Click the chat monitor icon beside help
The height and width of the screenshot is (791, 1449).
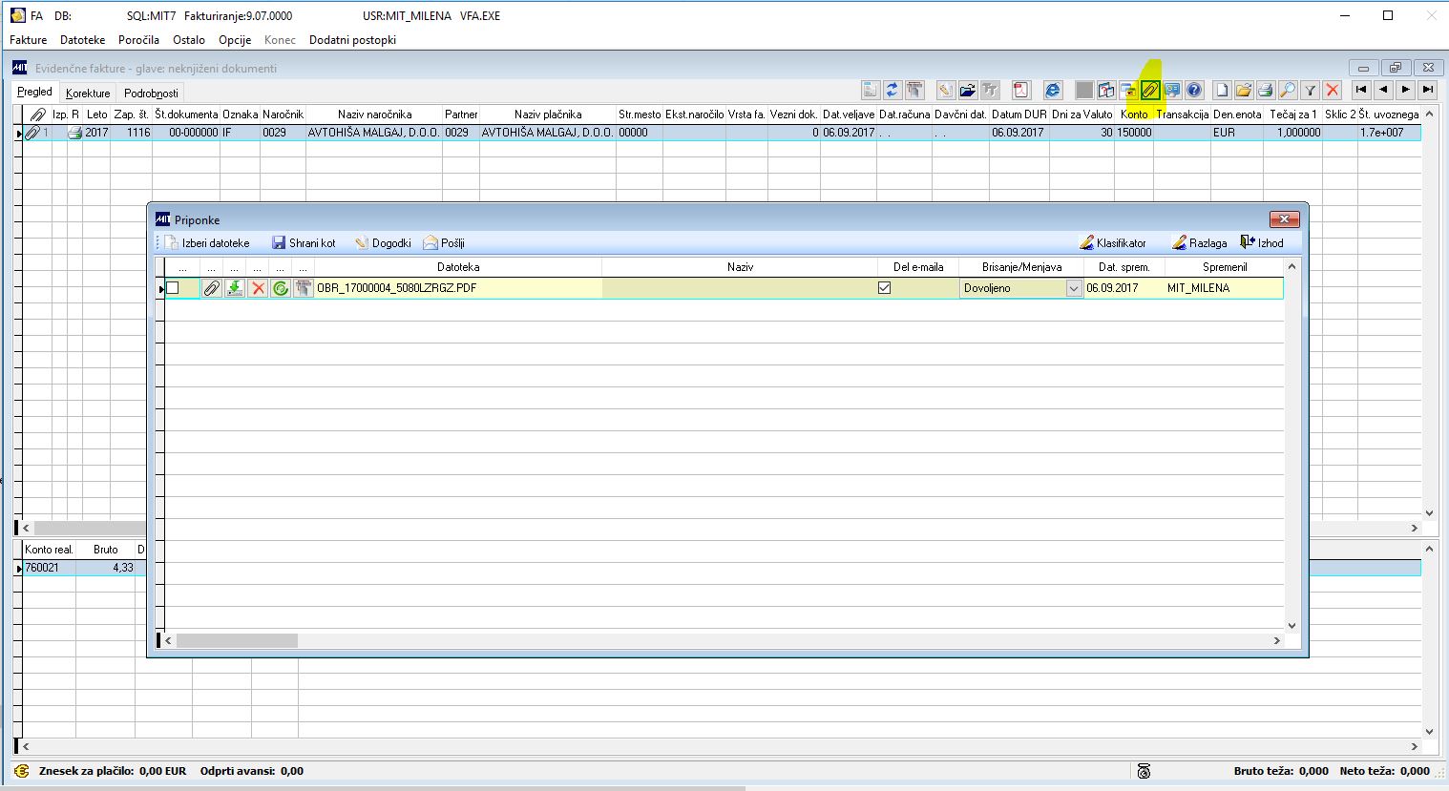click(1172, 91)
